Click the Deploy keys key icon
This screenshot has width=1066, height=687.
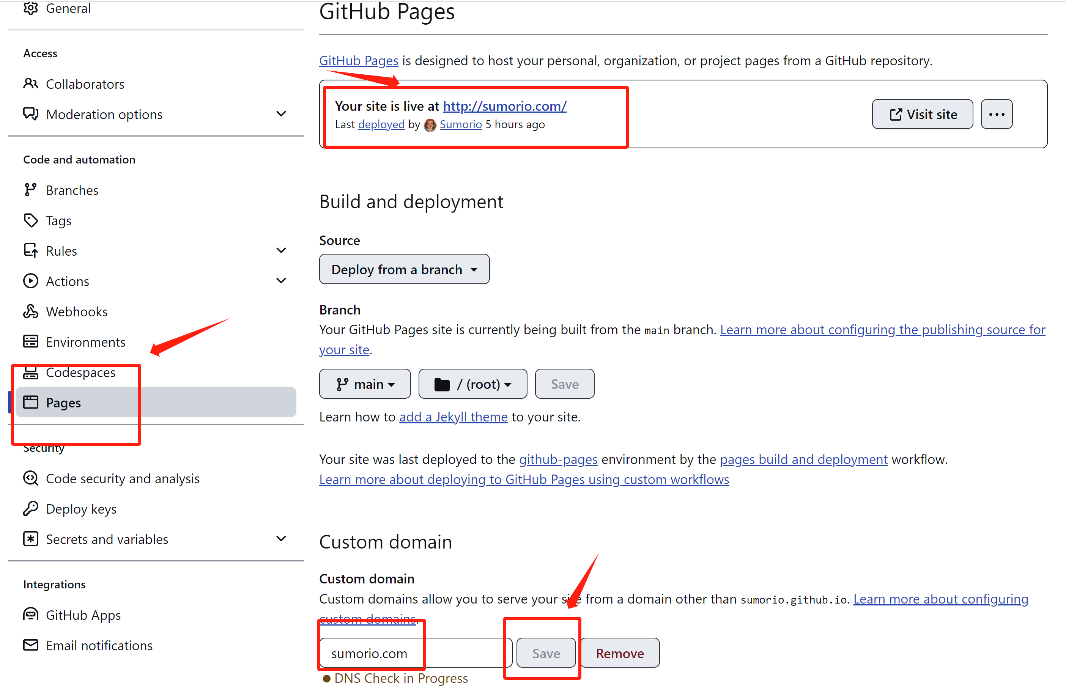(x=30, y=509)
